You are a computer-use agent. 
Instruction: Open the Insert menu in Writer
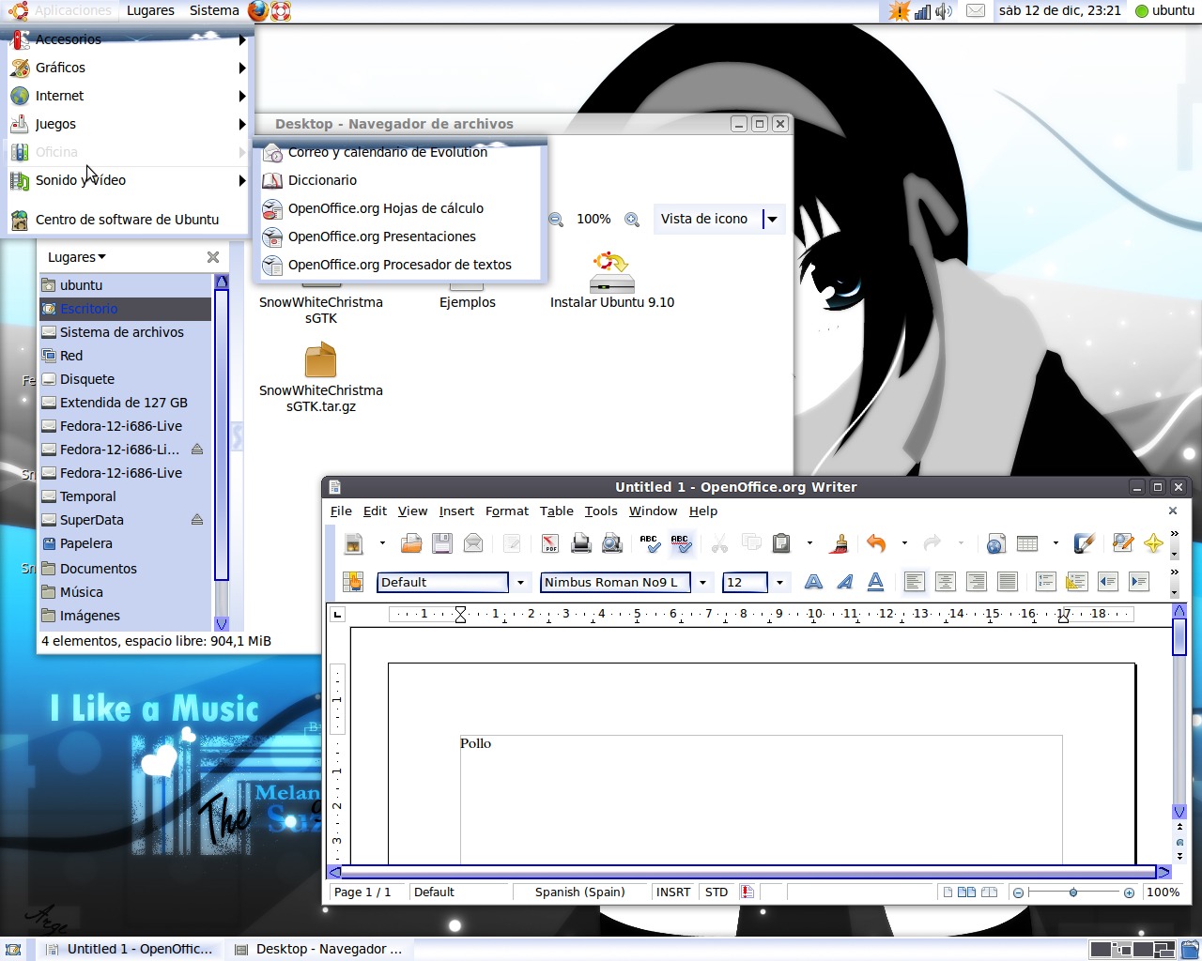(x=456, y=511)
